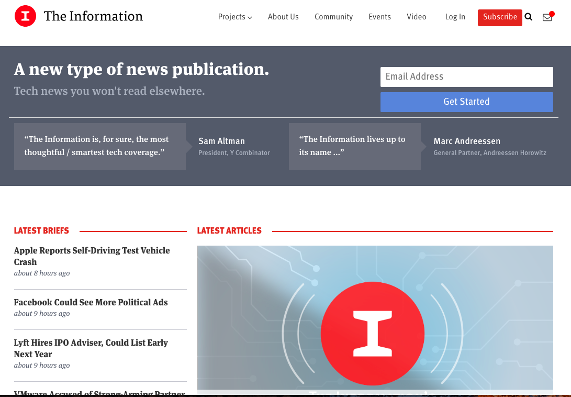Focus the Email Address input field
Viewport: 571px width, 397px height.
[x=466, y=77]
